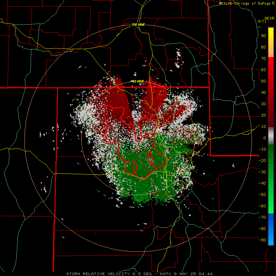276x276 pixels.
Task: Click the 20 value on the velocity scale
Action: click(263, 115)
